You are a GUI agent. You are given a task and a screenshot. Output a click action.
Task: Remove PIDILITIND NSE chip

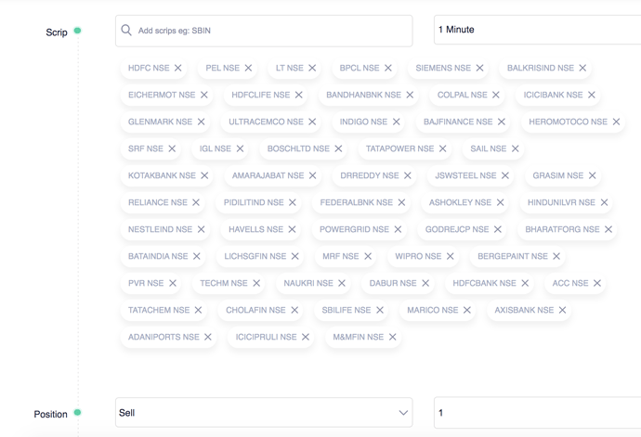293,202
